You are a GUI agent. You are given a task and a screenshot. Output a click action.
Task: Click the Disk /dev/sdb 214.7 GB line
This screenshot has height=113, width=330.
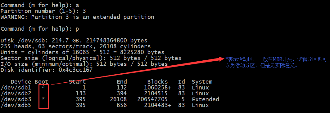[74, 40]
